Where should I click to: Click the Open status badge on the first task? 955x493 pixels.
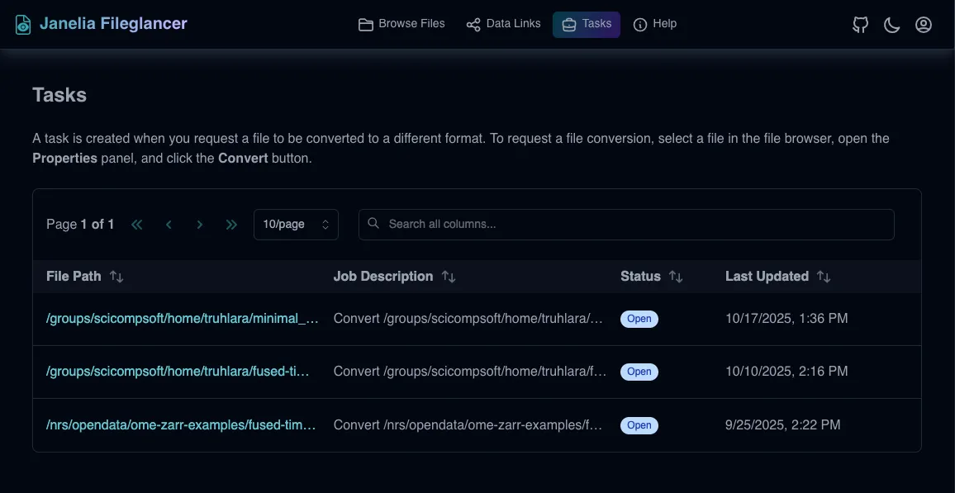pos(639,318)
